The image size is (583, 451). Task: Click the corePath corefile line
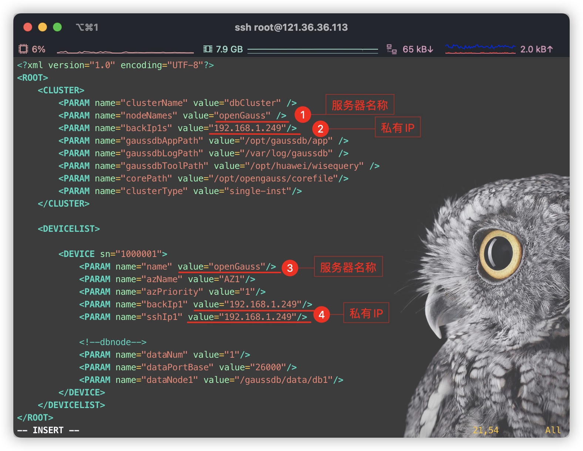[x=203, y=178]
